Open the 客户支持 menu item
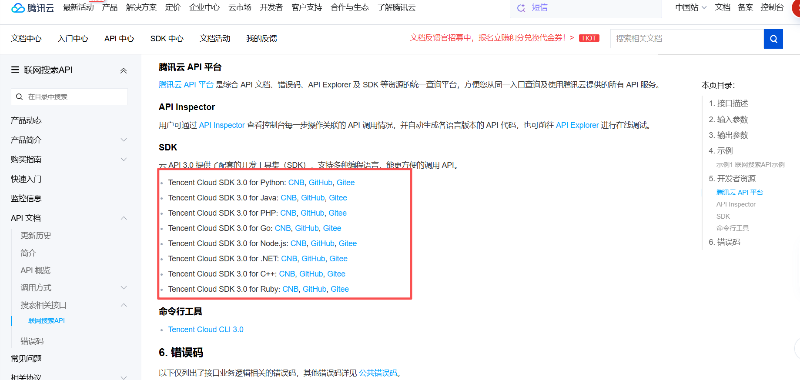The width and height of the screenshot is (800, 380). point(307,7)
